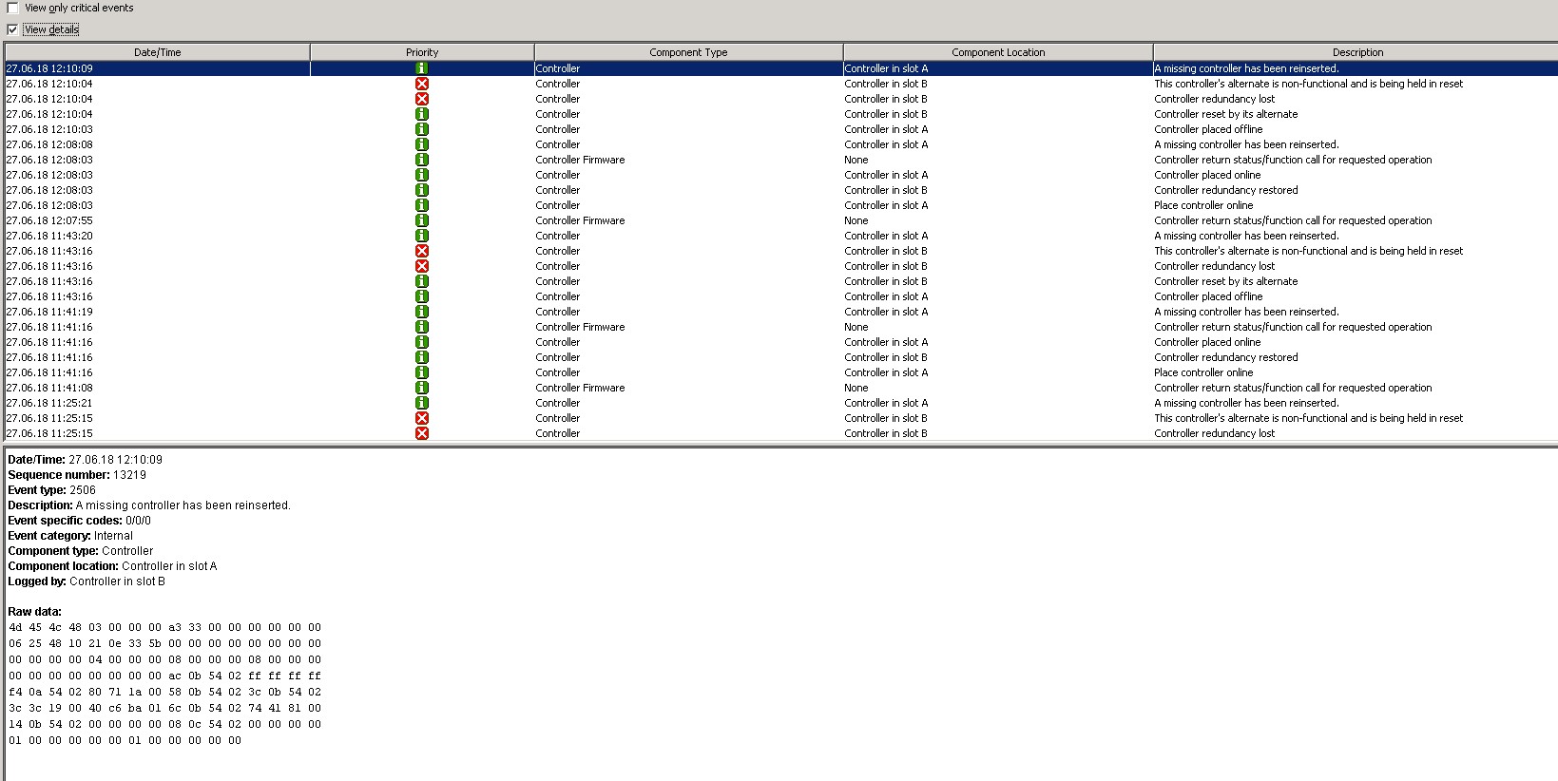Click the info priority icon for the 12:08:08 event
The height and width of the screenshot is (781, 1558).
pos(422,144)
